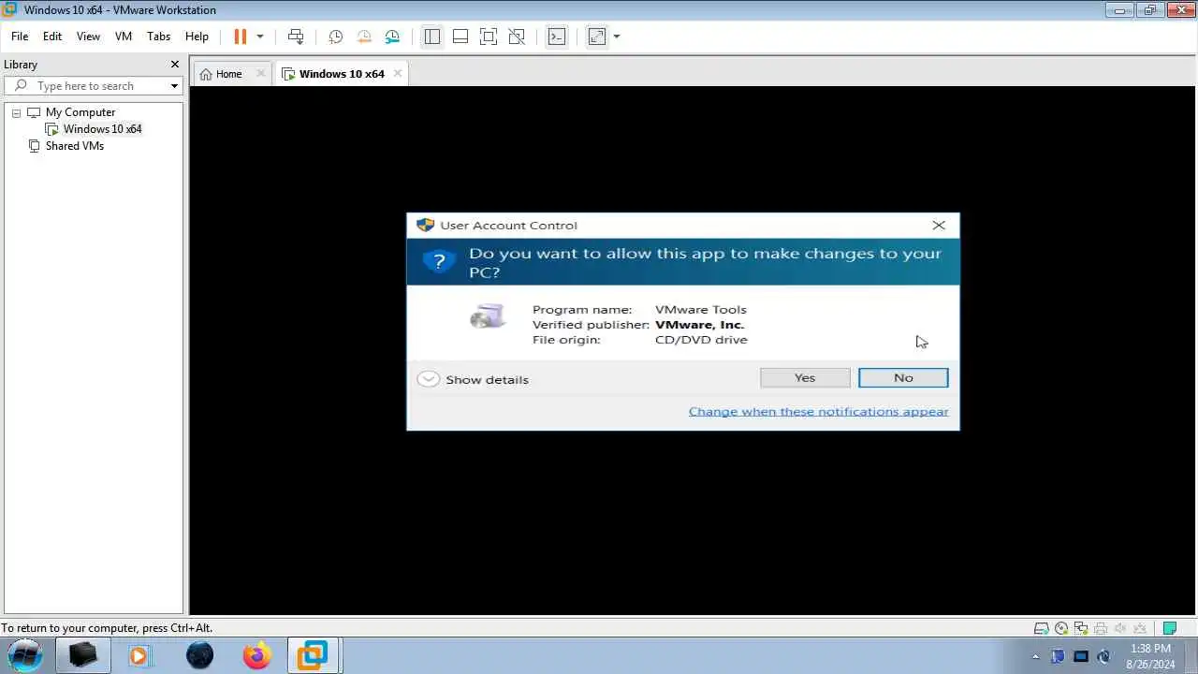This screenshot has height=674, width=1198.
Task: Open the File menu
Action: pyautogui.click(x=20, y=37)
